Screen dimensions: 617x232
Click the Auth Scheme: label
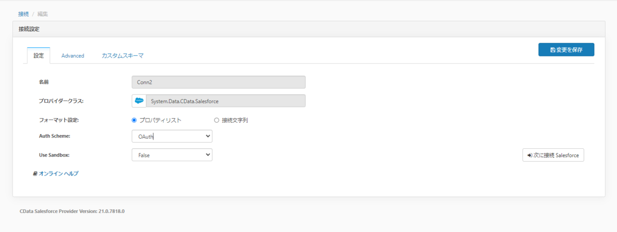click(55, 137)
